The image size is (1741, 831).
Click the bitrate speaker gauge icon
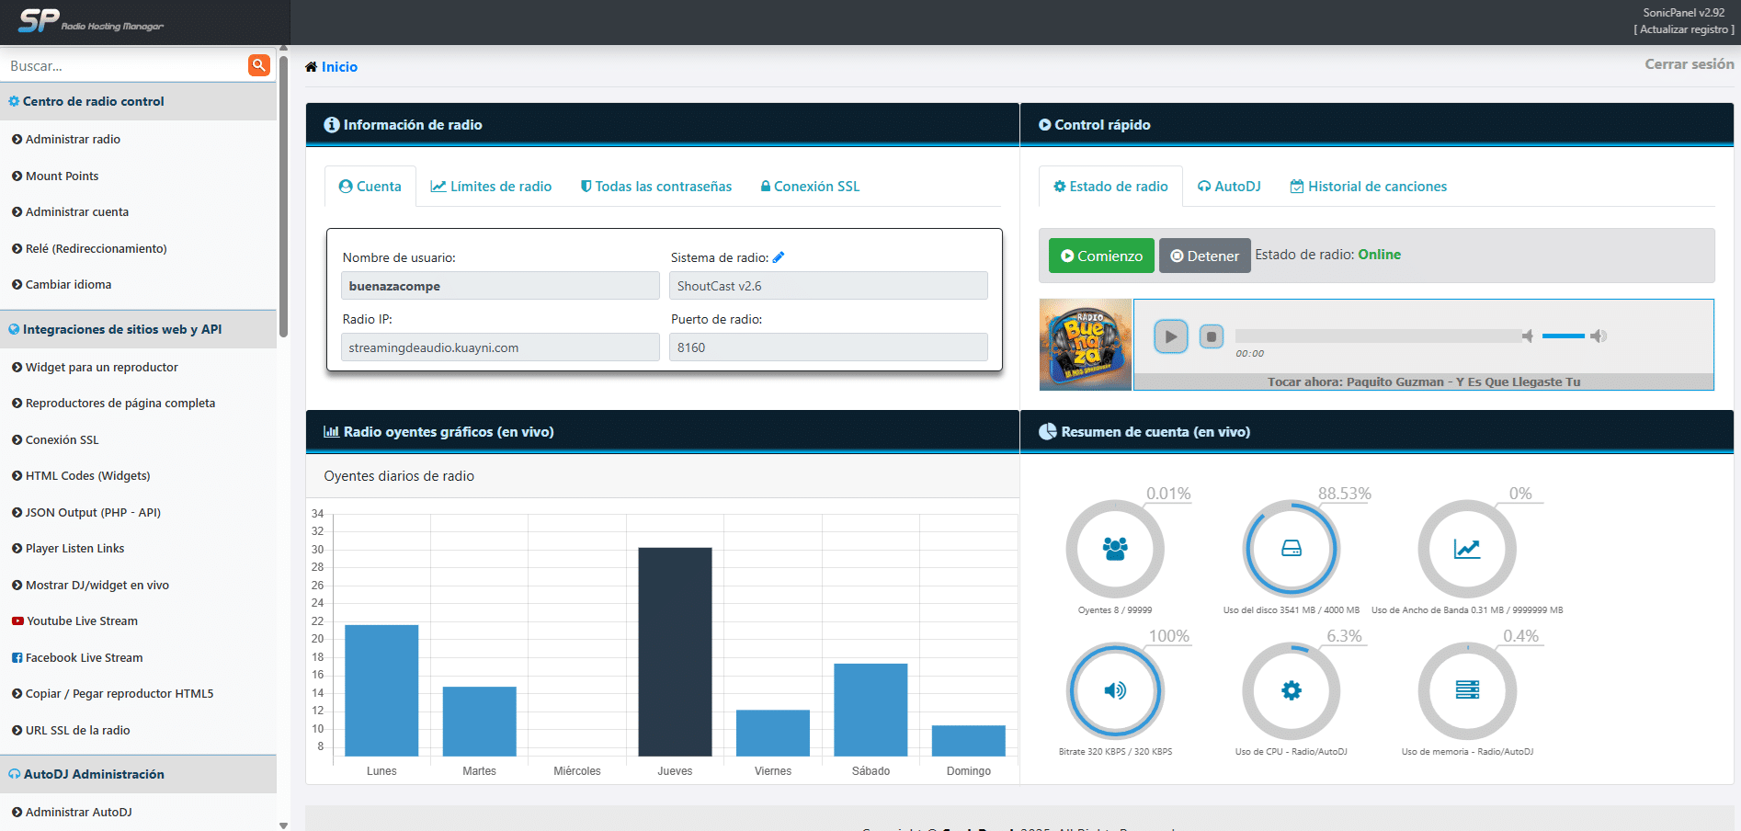(1115, 690)
